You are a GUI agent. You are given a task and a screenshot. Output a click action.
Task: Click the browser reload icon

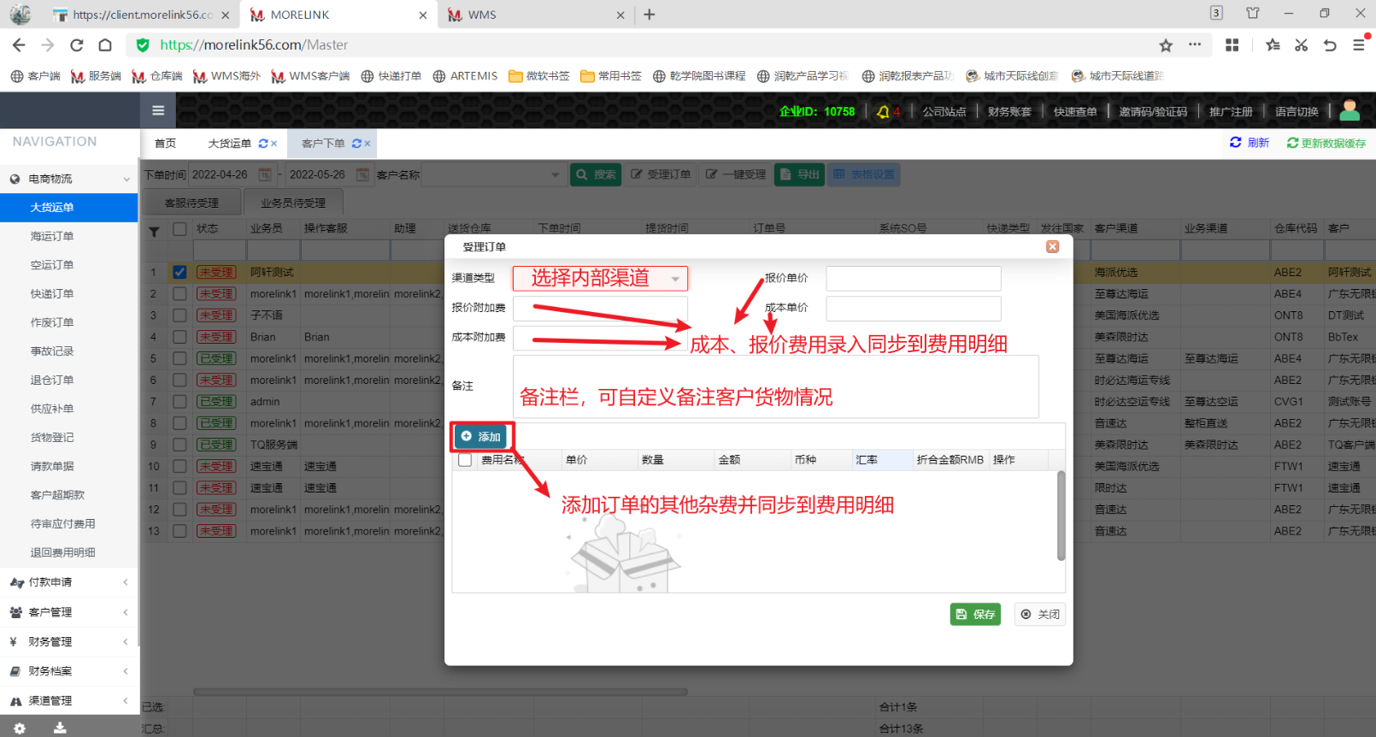pos(77,45)
